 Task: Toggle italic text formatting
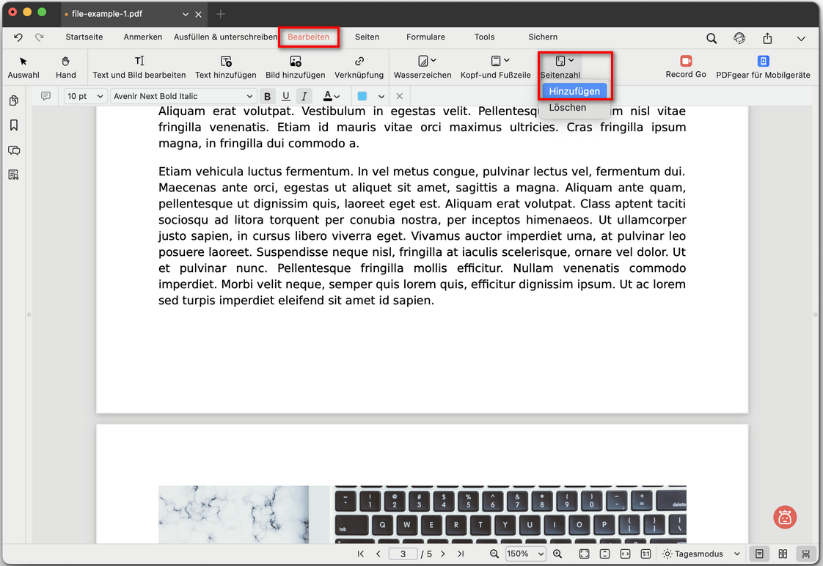(x=304, y=97)
